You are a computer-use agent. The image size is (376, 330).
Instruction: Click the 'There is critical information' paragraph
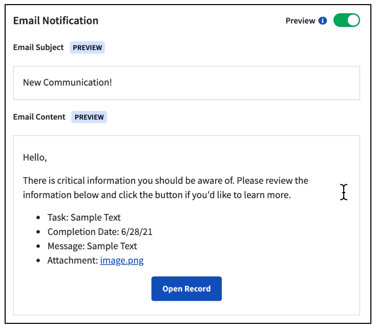coord(165,187)
